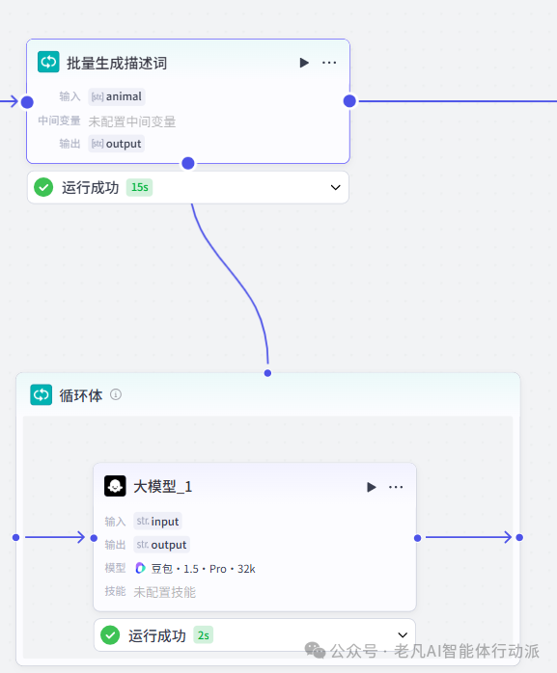
Task: Click model name 豆包·1.5·Pro·32k
Action: point(204,569)
